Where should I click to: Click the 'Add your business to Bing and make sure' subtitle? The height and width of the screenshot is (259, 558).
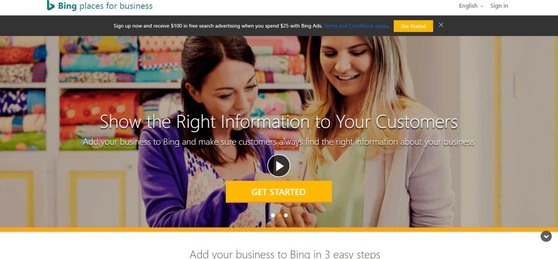tap(279, 142)
